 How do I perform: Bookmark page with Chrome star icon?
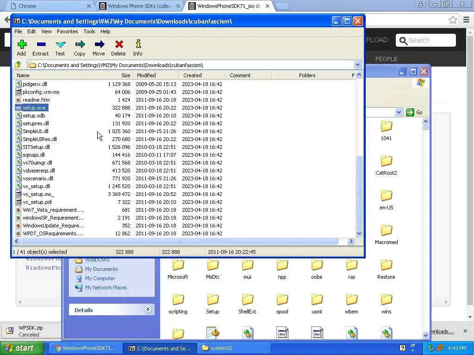click(453, 20)
